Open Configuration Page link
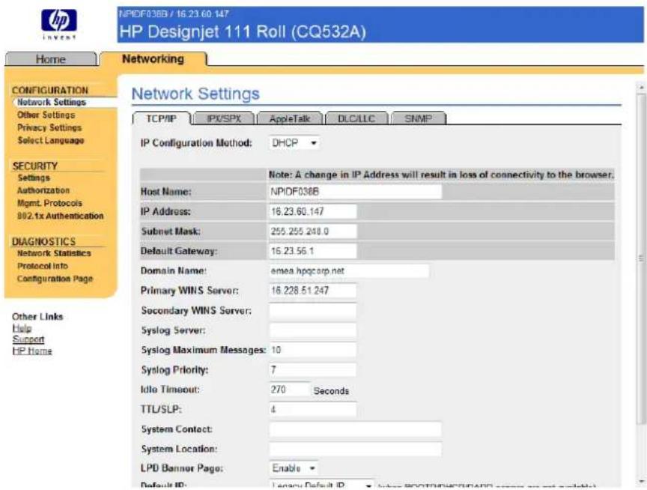The width and height of the screenshot is (647, 490). (55, 279)
